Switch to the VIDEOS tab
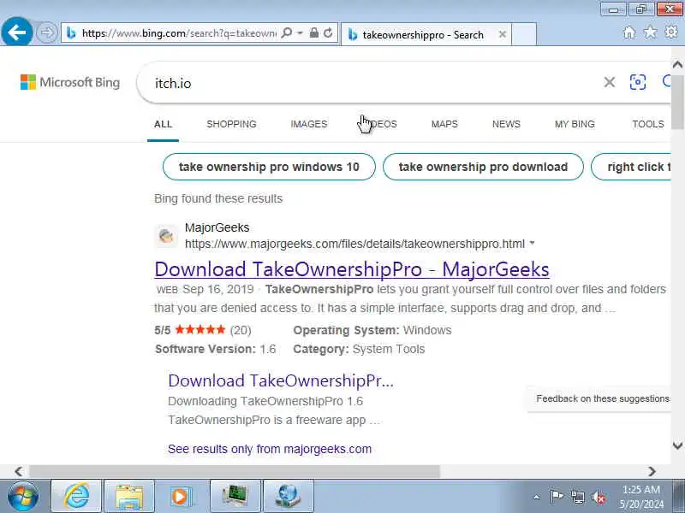 click(x=379, y=124)
